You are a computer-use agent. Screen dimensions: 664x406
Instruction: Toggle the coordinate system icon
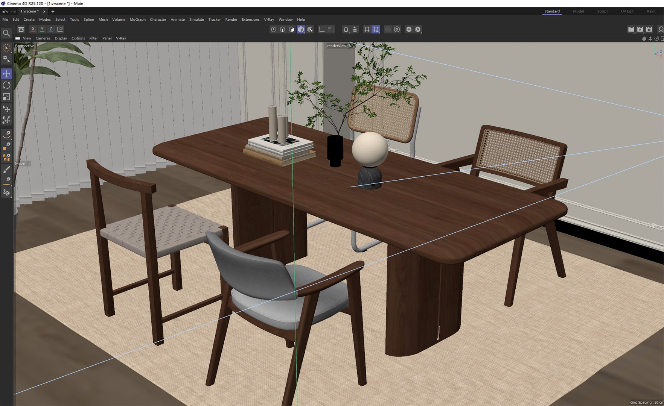coord(60,29)
